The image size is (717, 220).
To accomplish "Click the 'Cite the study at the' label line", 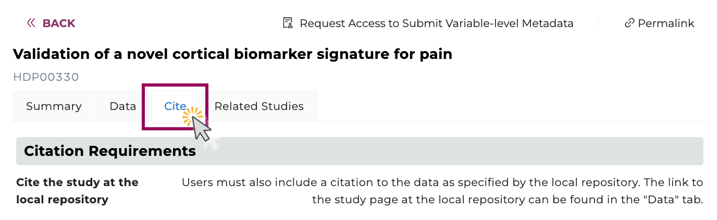I will [77, 182].
